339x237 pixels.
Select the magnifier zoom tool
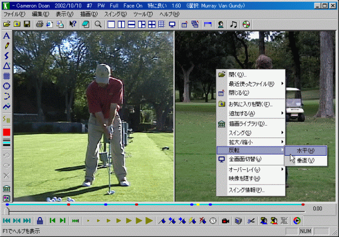click(x=98, y=24)
